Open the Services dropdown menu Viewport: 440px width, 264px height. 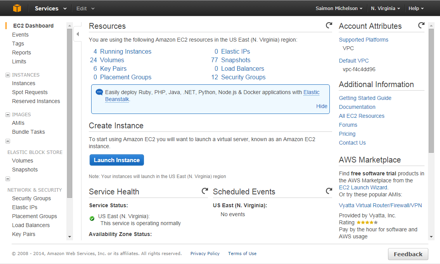click(x=50, y=9)
